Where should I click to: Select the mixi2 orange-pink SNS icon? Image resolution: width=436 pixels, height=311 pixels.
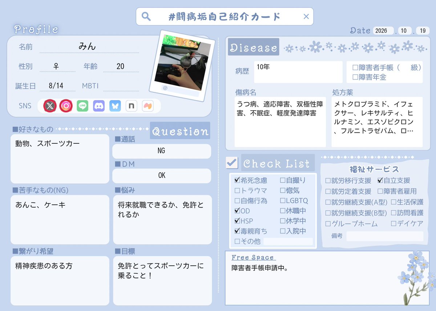click(x=148, y=106)
